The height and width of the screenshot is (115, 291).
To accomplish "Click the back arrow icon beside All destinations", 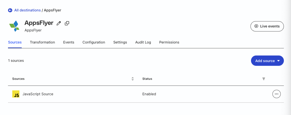I will [10, 10].
